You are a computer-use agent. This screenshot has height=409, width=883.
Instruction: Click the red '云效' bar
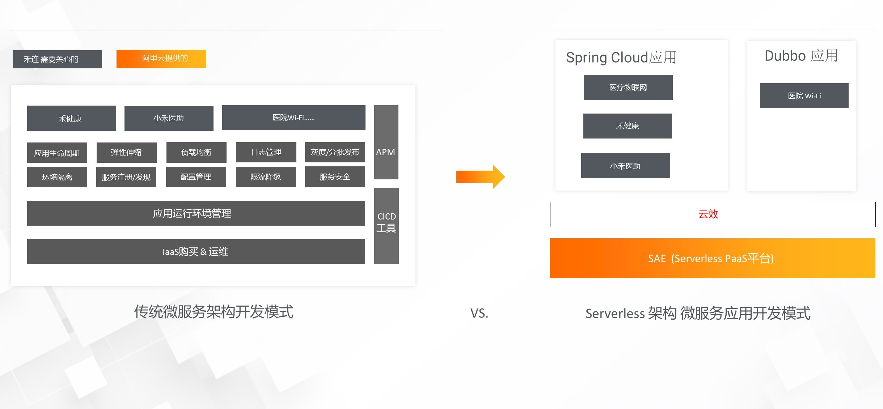713,214
